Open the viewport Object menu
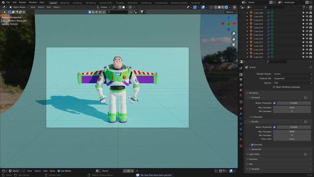The width and height of the screenshot is (314, 177). click(56, 7)
